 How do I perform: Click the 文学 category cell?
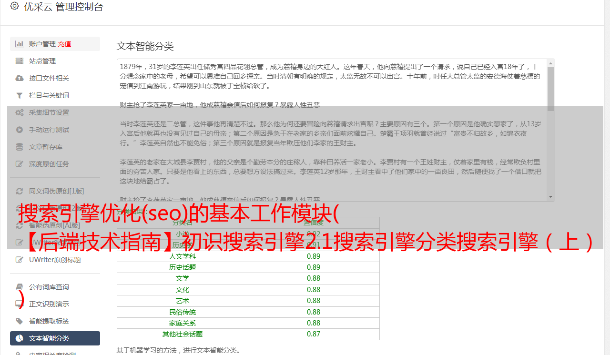(183, 278)
